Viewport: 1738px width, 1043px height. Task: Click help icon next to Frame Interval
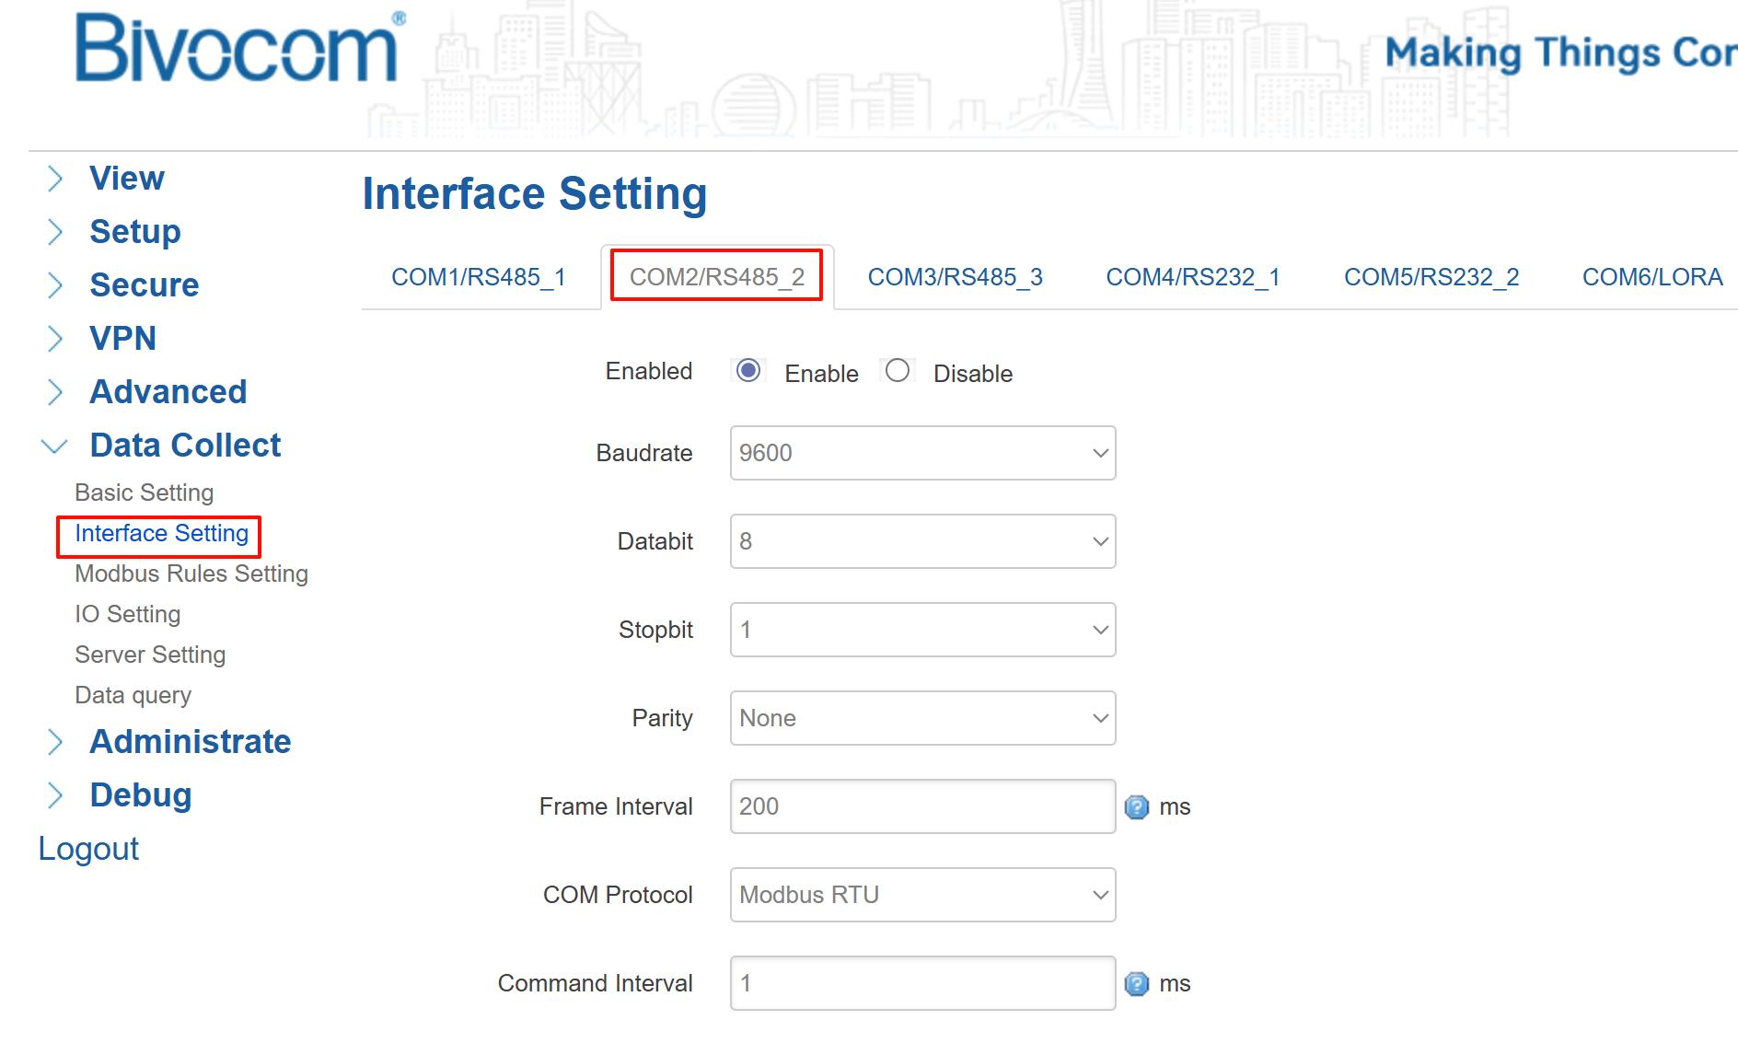[x=1137, y=807]
